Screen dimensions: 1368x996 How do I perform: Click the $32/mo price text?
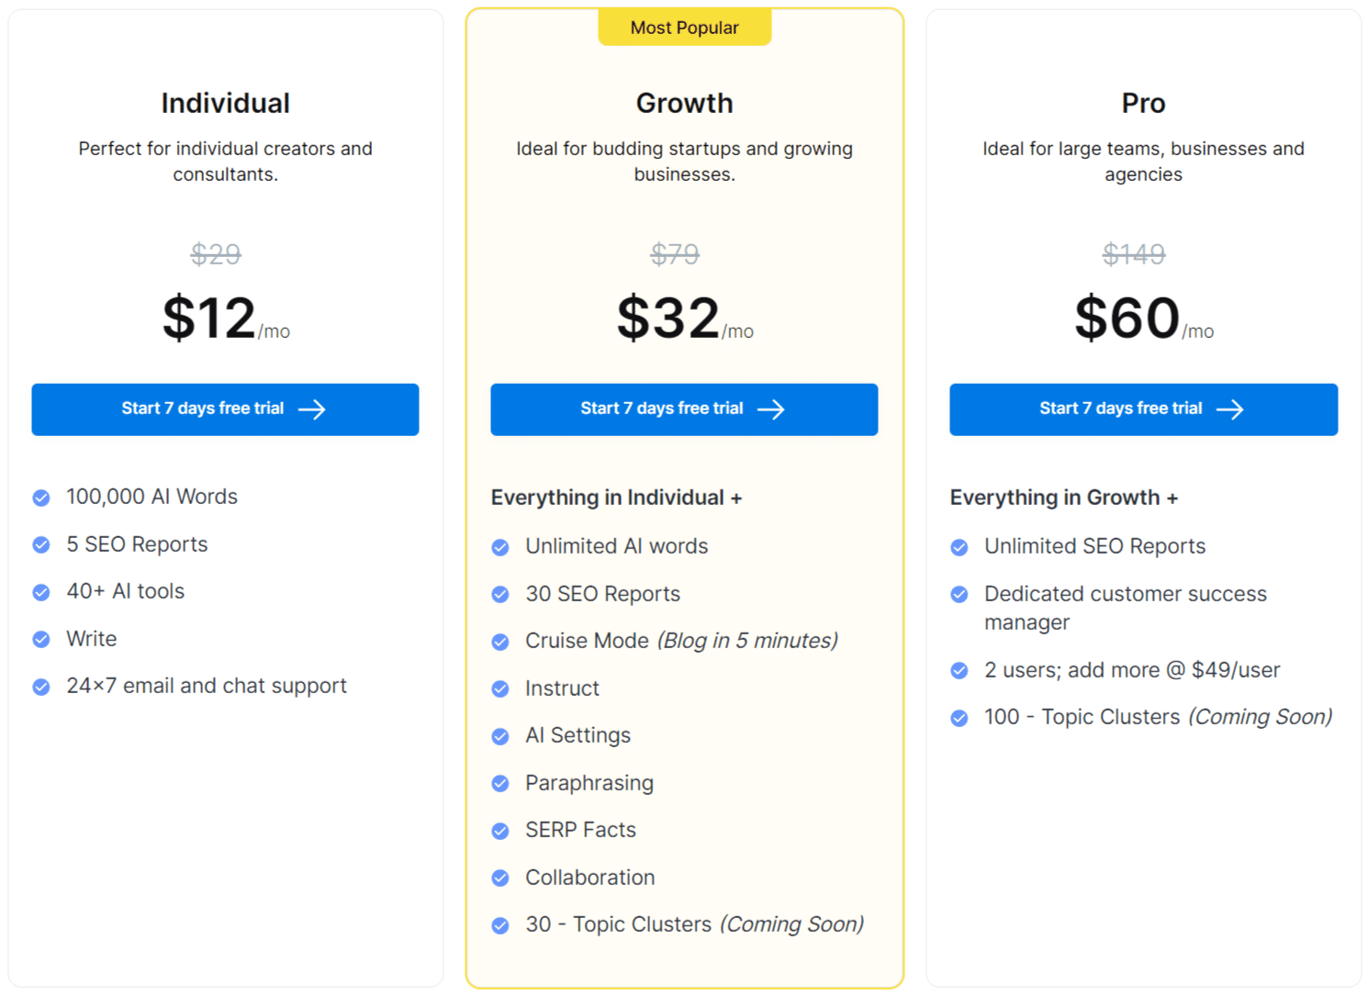(684, 319)
